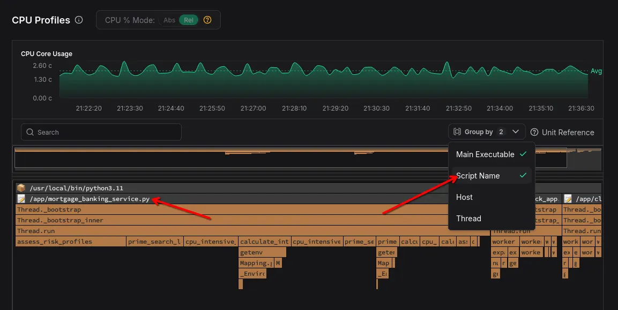This screenshot has width=618, height=310.
Task: Click the Unit Reference question mark icon
Action: 534,132
